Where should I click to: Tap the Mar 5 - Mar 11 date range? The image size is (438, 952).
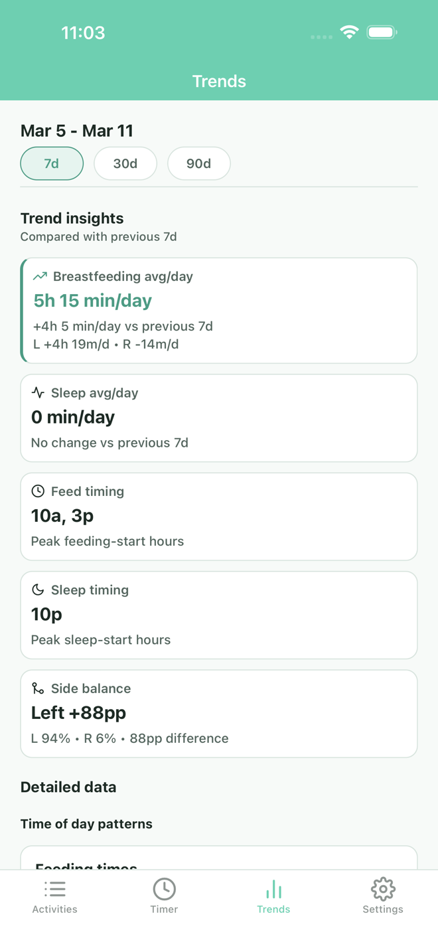77,131
